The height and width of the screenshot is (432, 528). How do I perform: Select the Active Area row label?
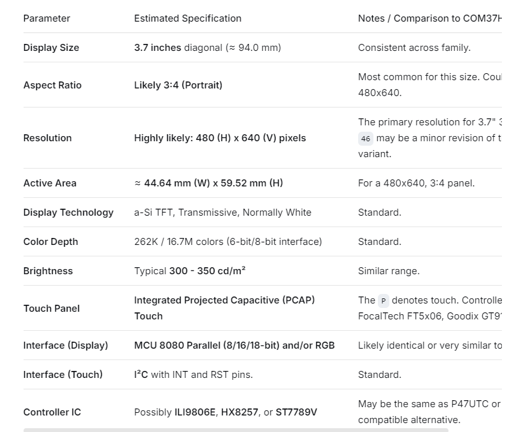pos(50,183)
